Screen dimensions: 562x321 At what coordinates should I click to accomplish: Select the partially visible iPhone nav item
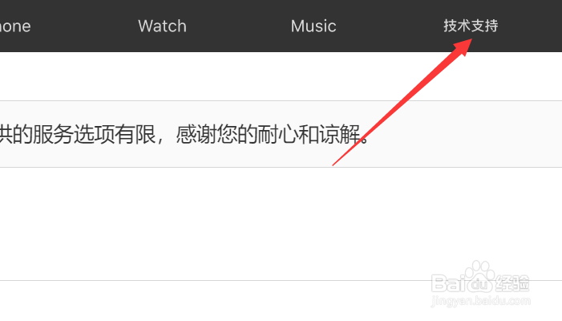point(15,26)
